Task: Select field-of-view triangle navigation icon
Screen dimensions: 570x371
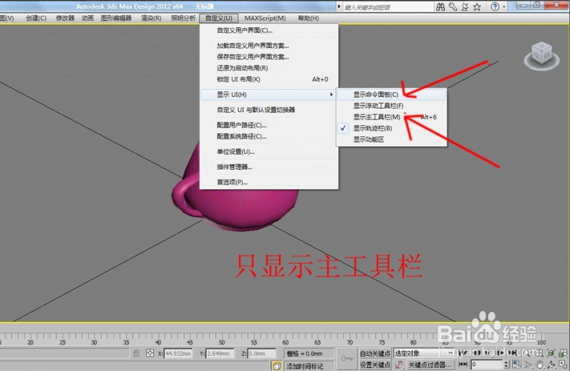Action: pyautogui.click(x=528, y=364)
